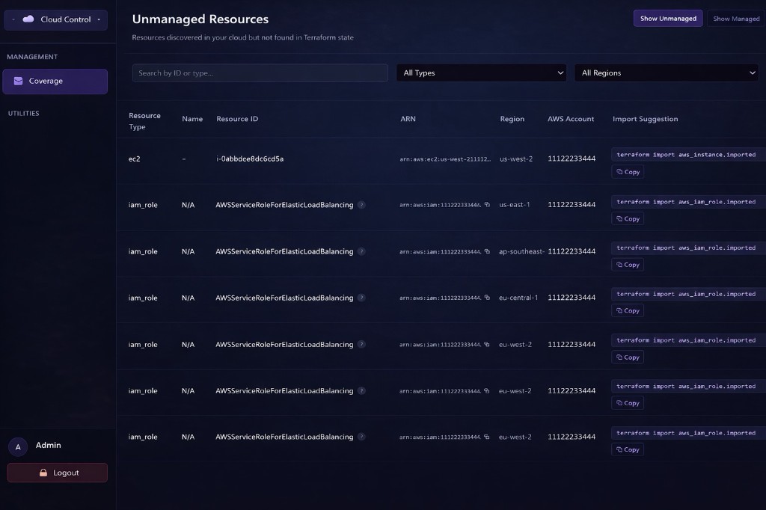766x510 pixels.
Task: Click the help icon beside the us-east-1 role ID
Action: click(361, 205)
